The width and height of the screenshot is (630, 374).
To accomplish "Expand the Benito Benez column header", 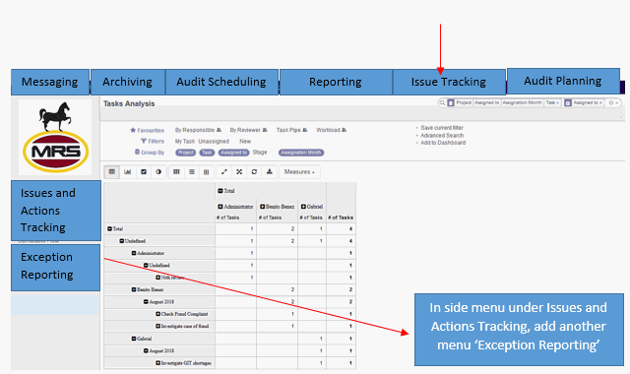I will point(263,207).
